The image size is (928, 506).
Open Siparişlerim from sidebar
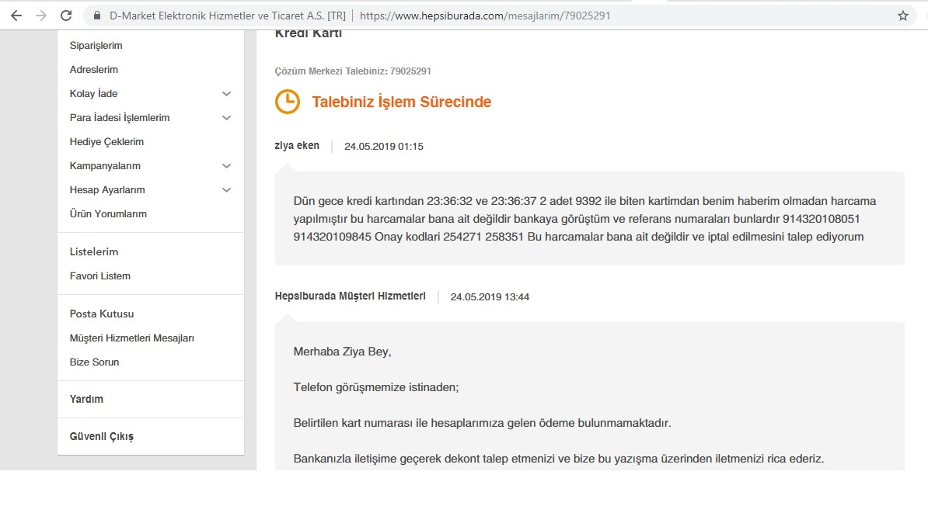point(96,46)
